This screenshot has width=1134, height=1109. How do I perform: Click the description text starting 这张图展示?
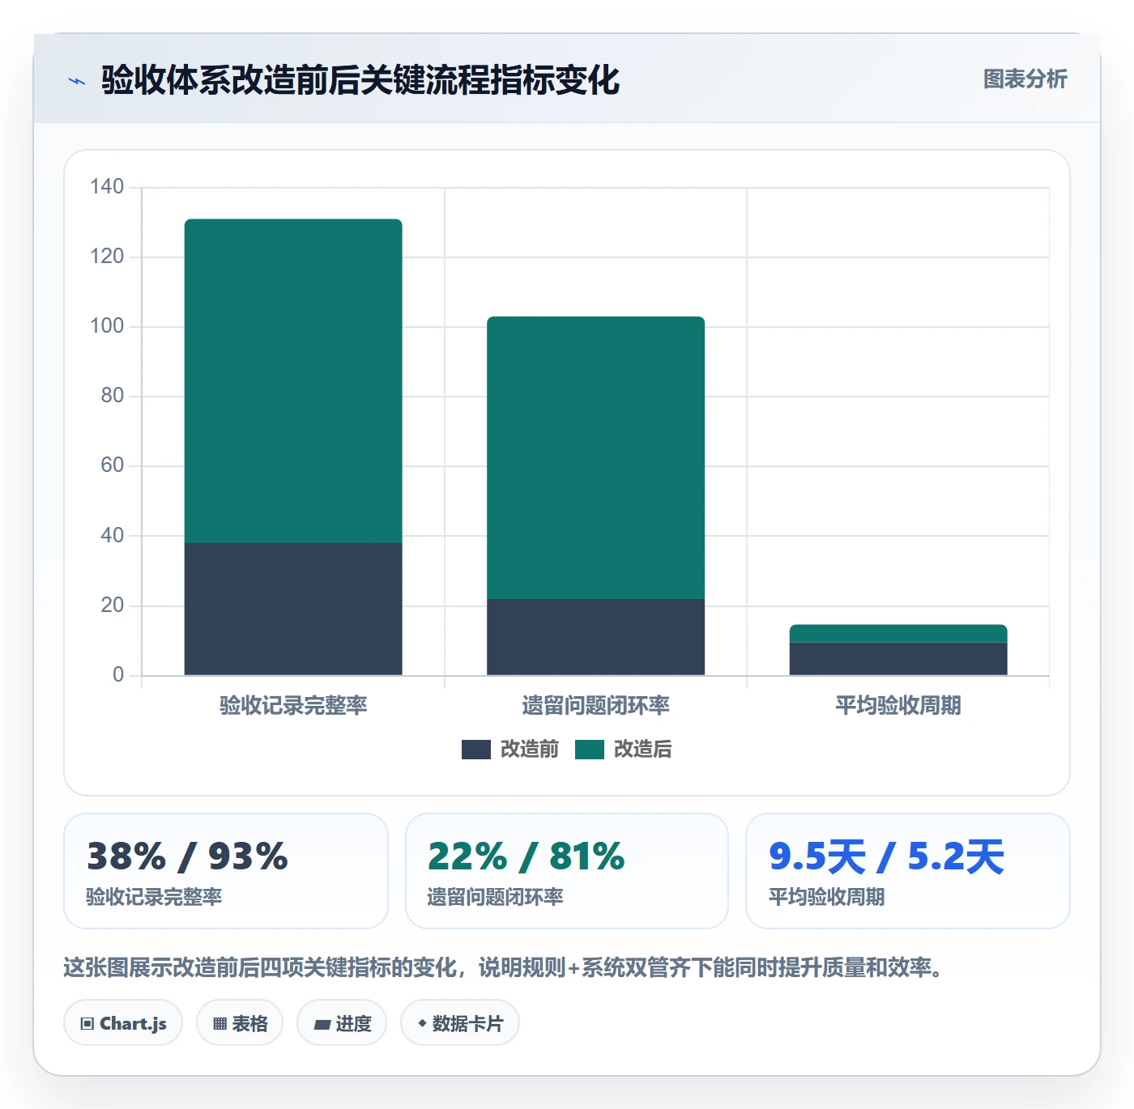pos(503,967)
